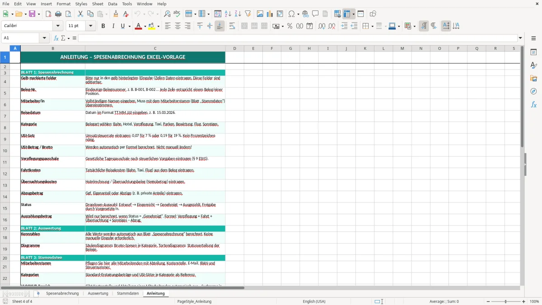This screenshot has height=305, width=542.
Task: Switch to Auswertung sheet tab
Action: click(98, 293)
